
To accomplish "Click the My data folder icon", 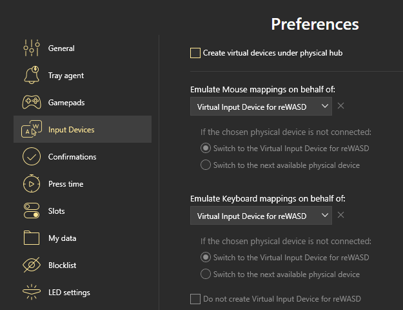I will (31, 238).
